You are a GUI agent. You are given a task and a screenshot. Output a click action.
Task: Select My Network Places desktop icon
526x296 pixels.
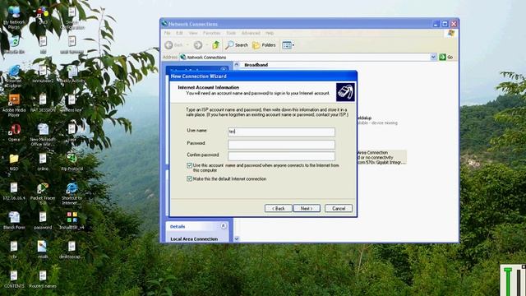click(x=14, y=16)
